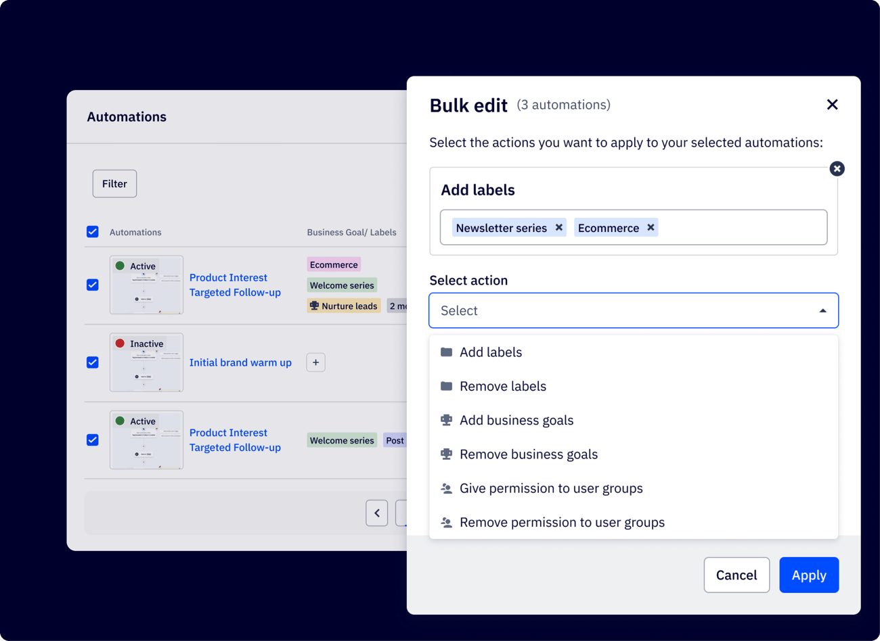880x641 pixels.
Task: Click the Inactive automation preview thumbnail
Action: tap(146, 362)
